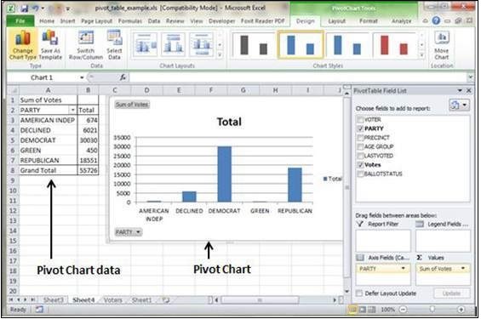Screen dimensions: 481x319
Task: Expand the Name Box dropdown arrow
Action: coord(82,77)
